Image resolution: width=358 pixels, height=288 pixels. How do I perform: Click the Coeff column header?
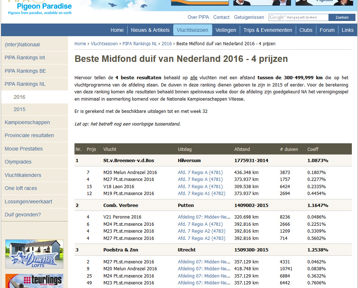(x=312, y=149)
